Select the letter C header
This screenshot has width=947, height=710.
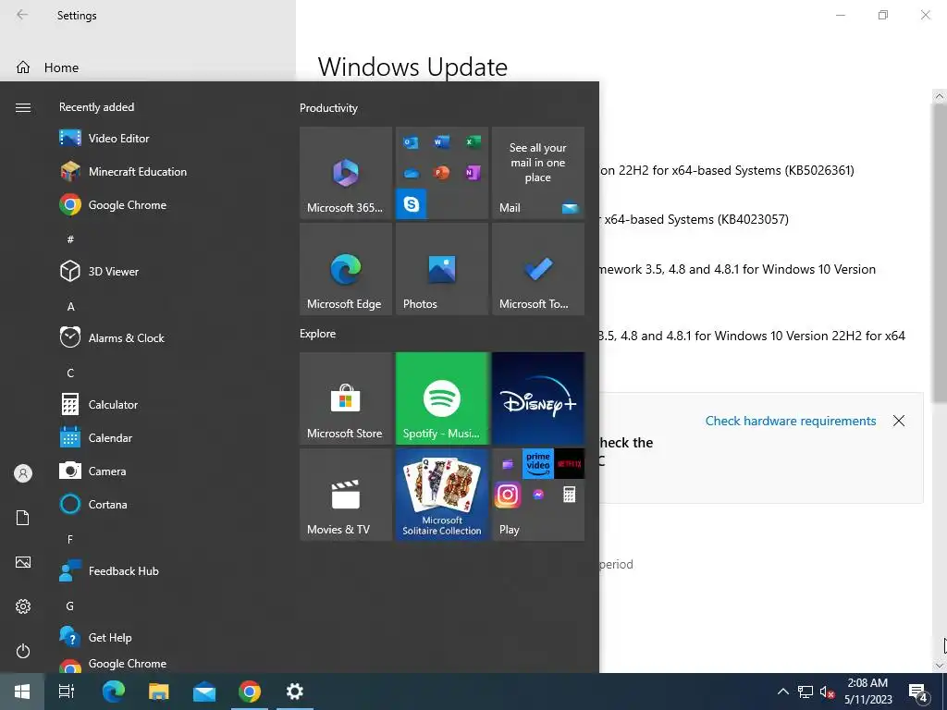pyautogui.click(x=70, y=373)
